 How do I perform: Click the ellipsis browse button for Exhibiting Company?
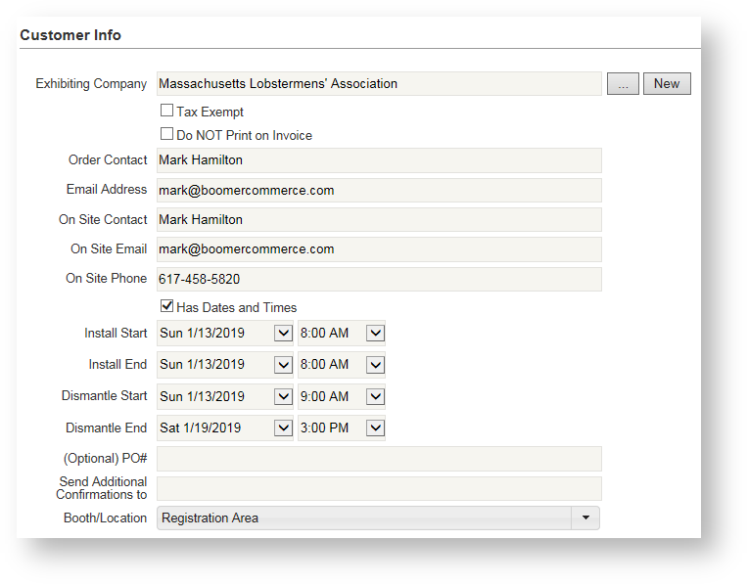623,84
